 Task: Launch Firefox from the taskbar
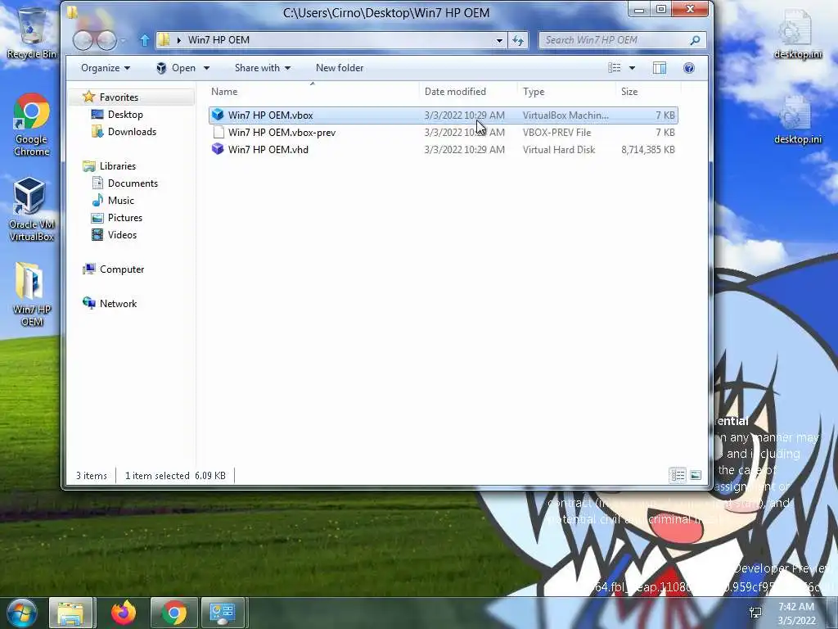(x=124, y=613)
